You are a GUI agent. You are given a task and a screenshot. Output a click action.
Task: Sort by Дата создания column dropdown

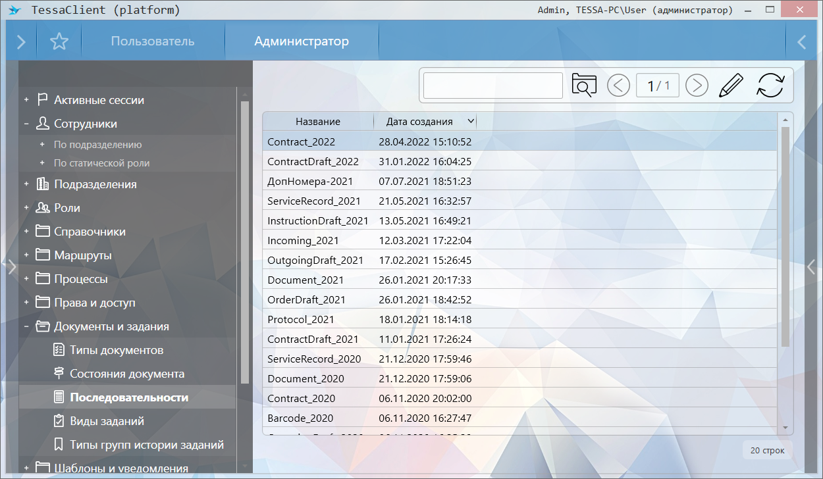coord(470,121)
